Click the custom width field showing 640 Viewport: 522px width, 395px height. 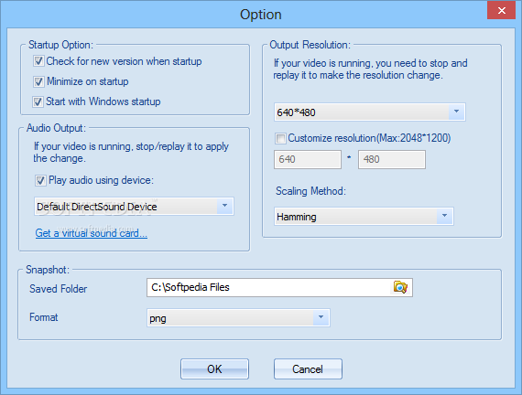pyautogui.click(x=308, y=159)
